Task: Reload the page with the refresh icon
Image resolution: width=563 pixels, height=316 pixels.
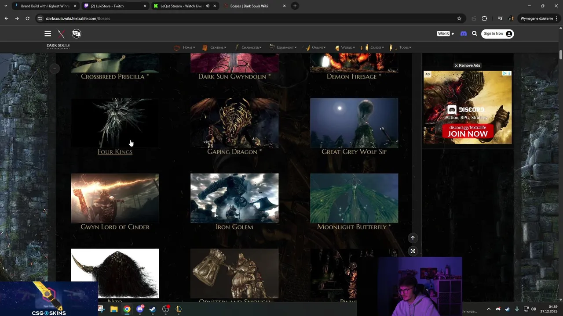Action: 27,18
